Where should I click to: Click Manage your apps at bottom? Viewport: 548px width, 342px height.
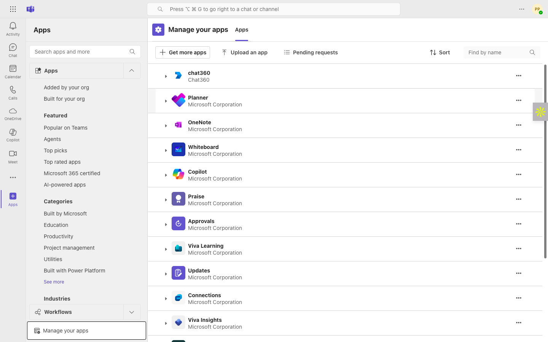click(86, 331)
